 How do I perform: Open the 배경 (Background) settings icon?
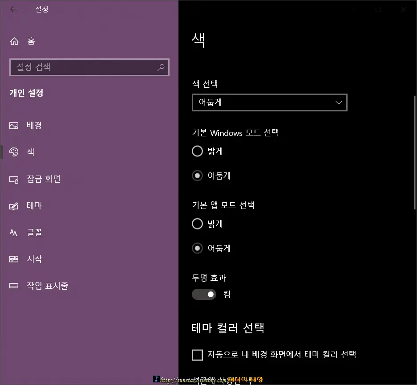[13, 125]
